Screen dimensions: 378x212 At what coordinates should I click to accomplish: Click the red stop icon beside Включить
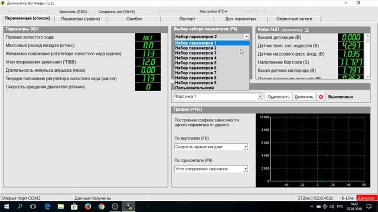(x=321, y=97)
